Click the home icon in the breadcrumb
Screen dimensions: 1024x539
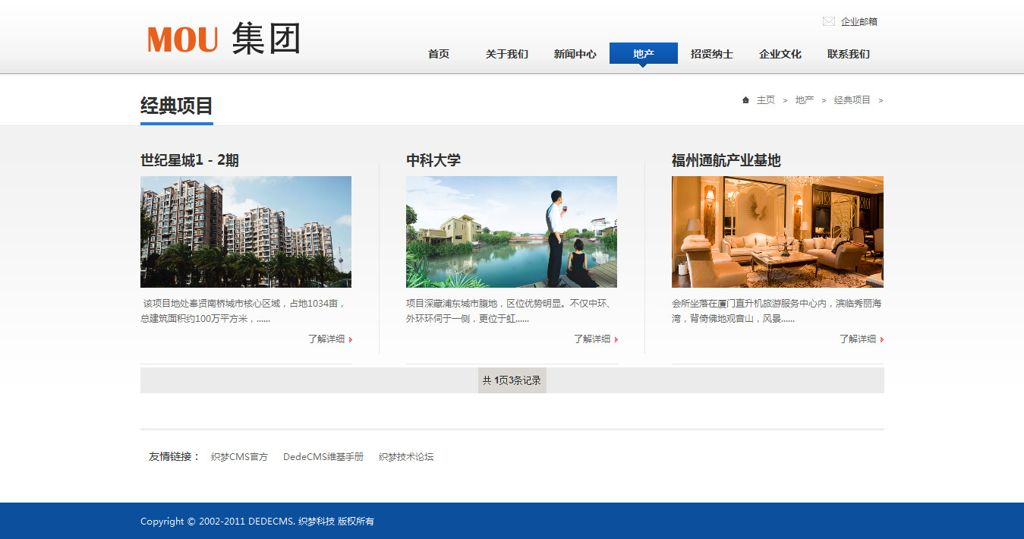click(x=745, y=99)
